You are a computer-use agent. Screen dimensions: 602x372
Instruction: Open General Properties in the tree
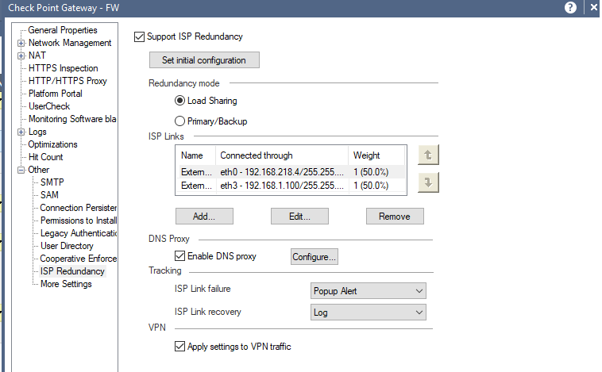[63, 30]
